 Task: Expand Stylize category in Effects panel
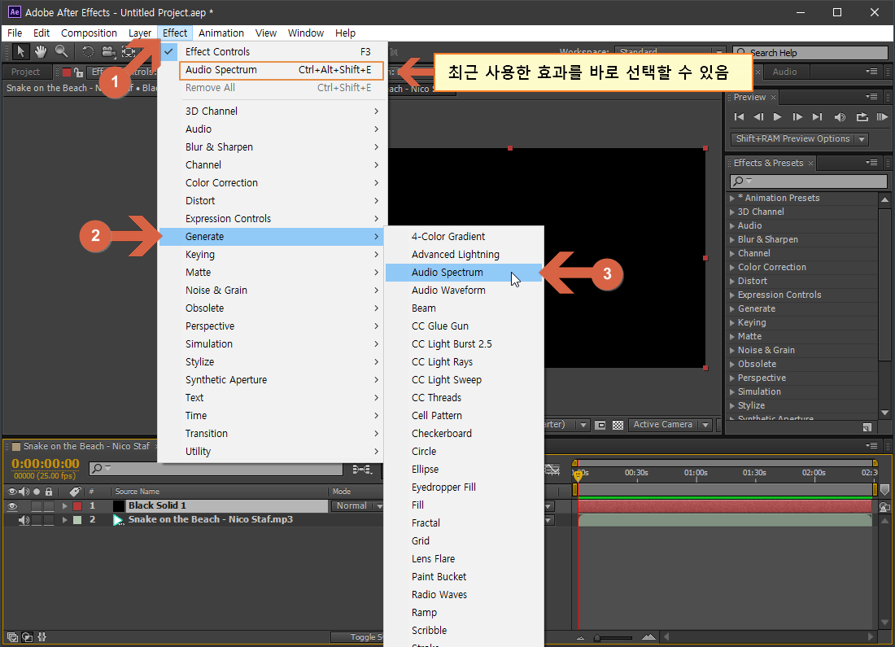[731, 406]
